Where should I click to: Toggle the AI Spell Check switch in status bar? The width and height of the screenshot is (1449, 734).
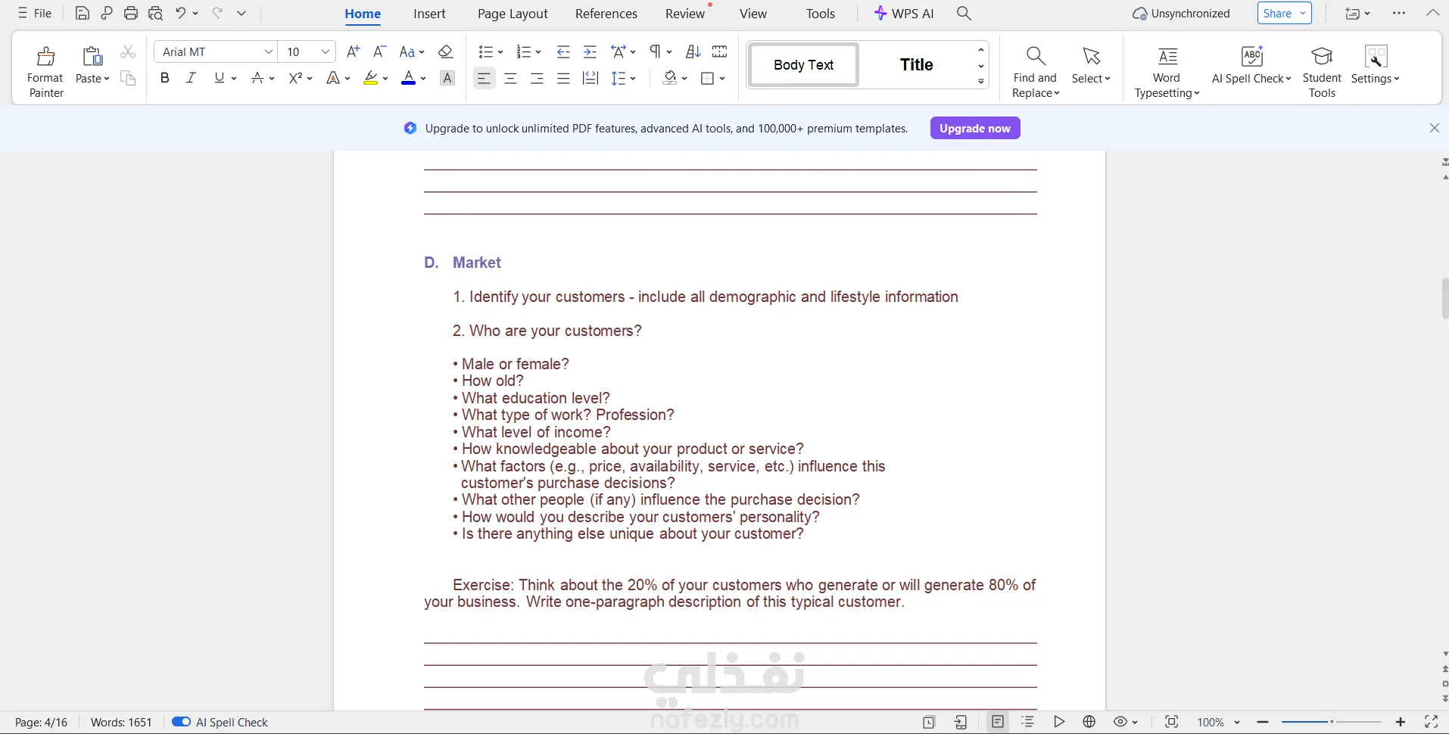click(x=181, y=722)
